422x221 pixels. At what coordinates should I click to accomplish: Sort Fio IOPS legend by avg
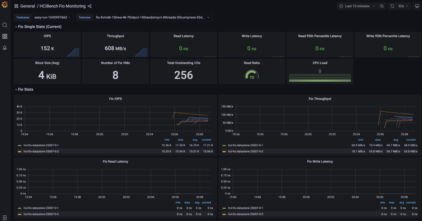point(195,140)
